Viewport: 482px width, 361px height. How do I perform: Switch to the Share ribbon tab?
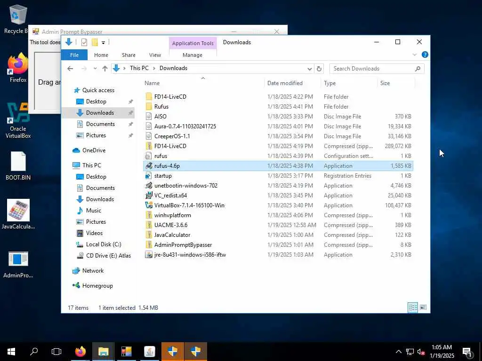pyautogui.click(x=129, y=55)
